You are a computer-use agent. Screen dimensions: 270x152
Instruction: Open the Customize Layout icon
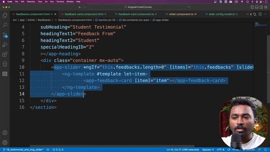tap(266, 7)
